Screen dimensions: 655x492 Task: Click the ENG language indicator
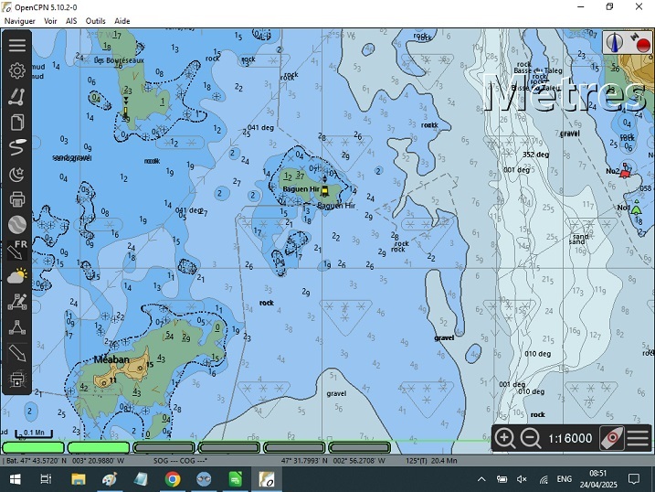click(x=565, y=479)
